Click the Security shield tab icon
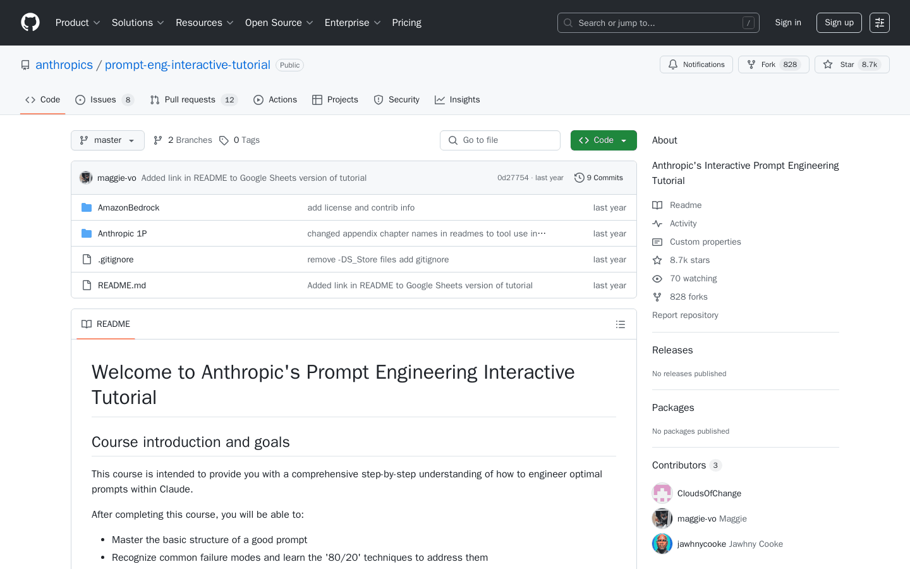Viewport: 910px width, 569px height. tap(378, 99)
